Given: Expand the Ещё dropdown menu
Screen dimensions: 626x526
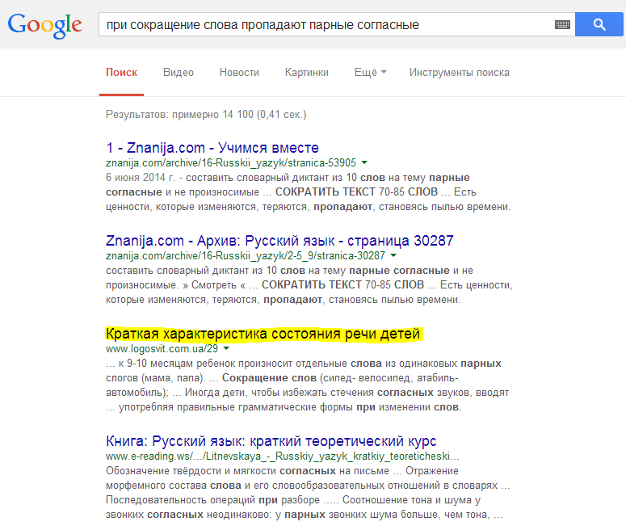Looking at the screenshot, I should tap(370, 72).
